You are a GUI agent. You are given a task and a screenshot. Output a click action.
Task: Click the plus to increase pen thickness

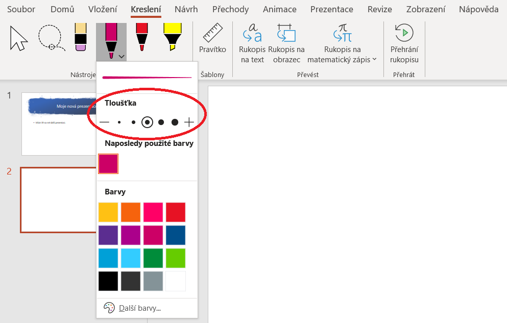(x=188, y=121)
